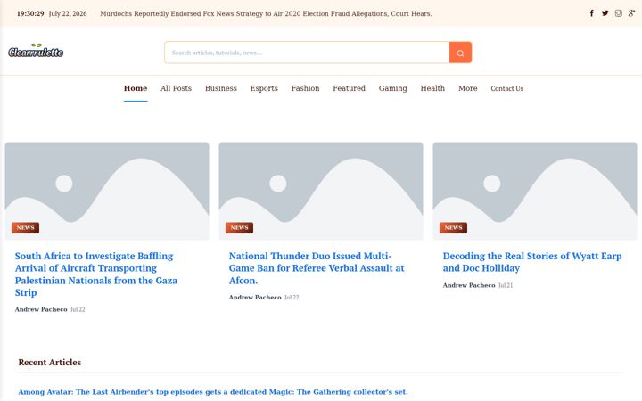Open National Thunder Duo ban article
The height and width of the screenshot is (401, 642).
click(317, 268)
